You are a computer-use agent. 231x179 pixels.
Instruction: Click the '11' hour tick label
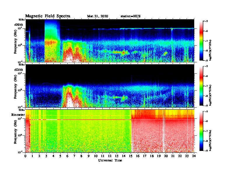point(103,156)
